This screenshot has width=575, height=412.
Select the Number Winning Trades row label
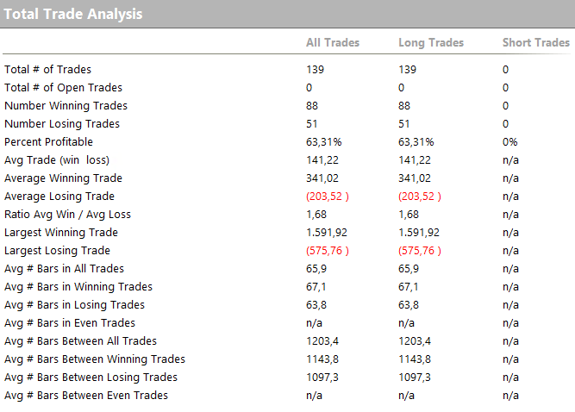(66, 106)
